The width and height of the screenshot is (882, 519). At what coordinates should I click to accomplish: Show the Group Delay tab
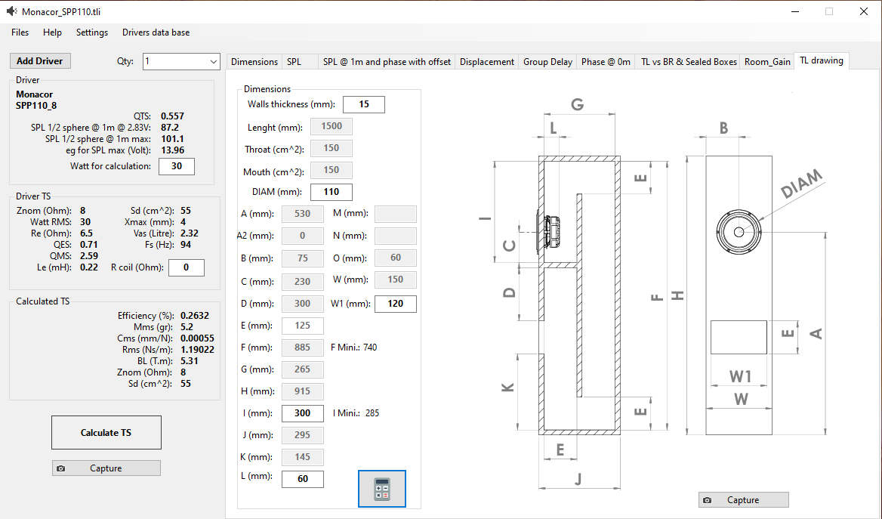pos(548,62)
